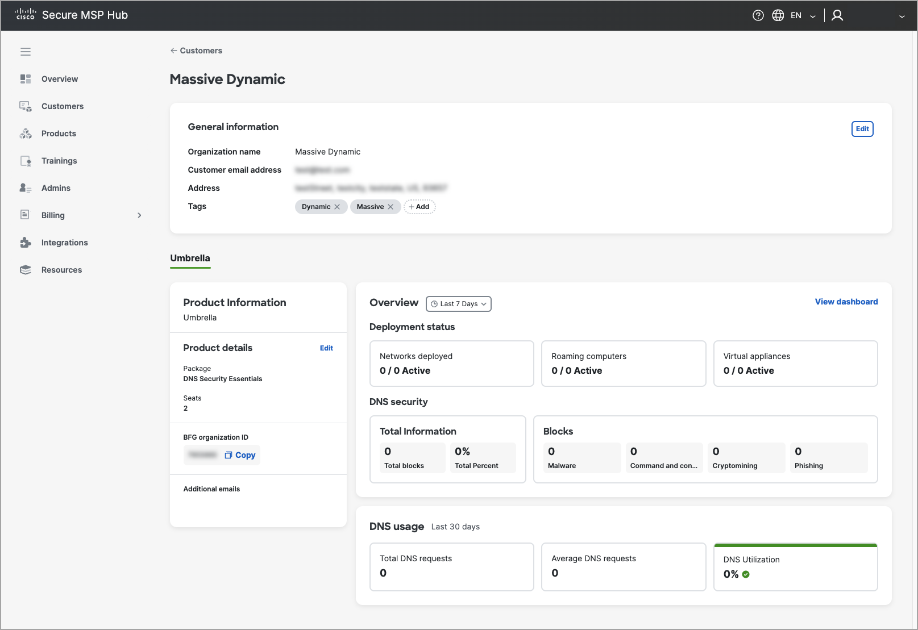Image resolution: width=918 pixels, height=630 pixels.
Task: Go to Overview in the sidebar
Action: (60, 79)
